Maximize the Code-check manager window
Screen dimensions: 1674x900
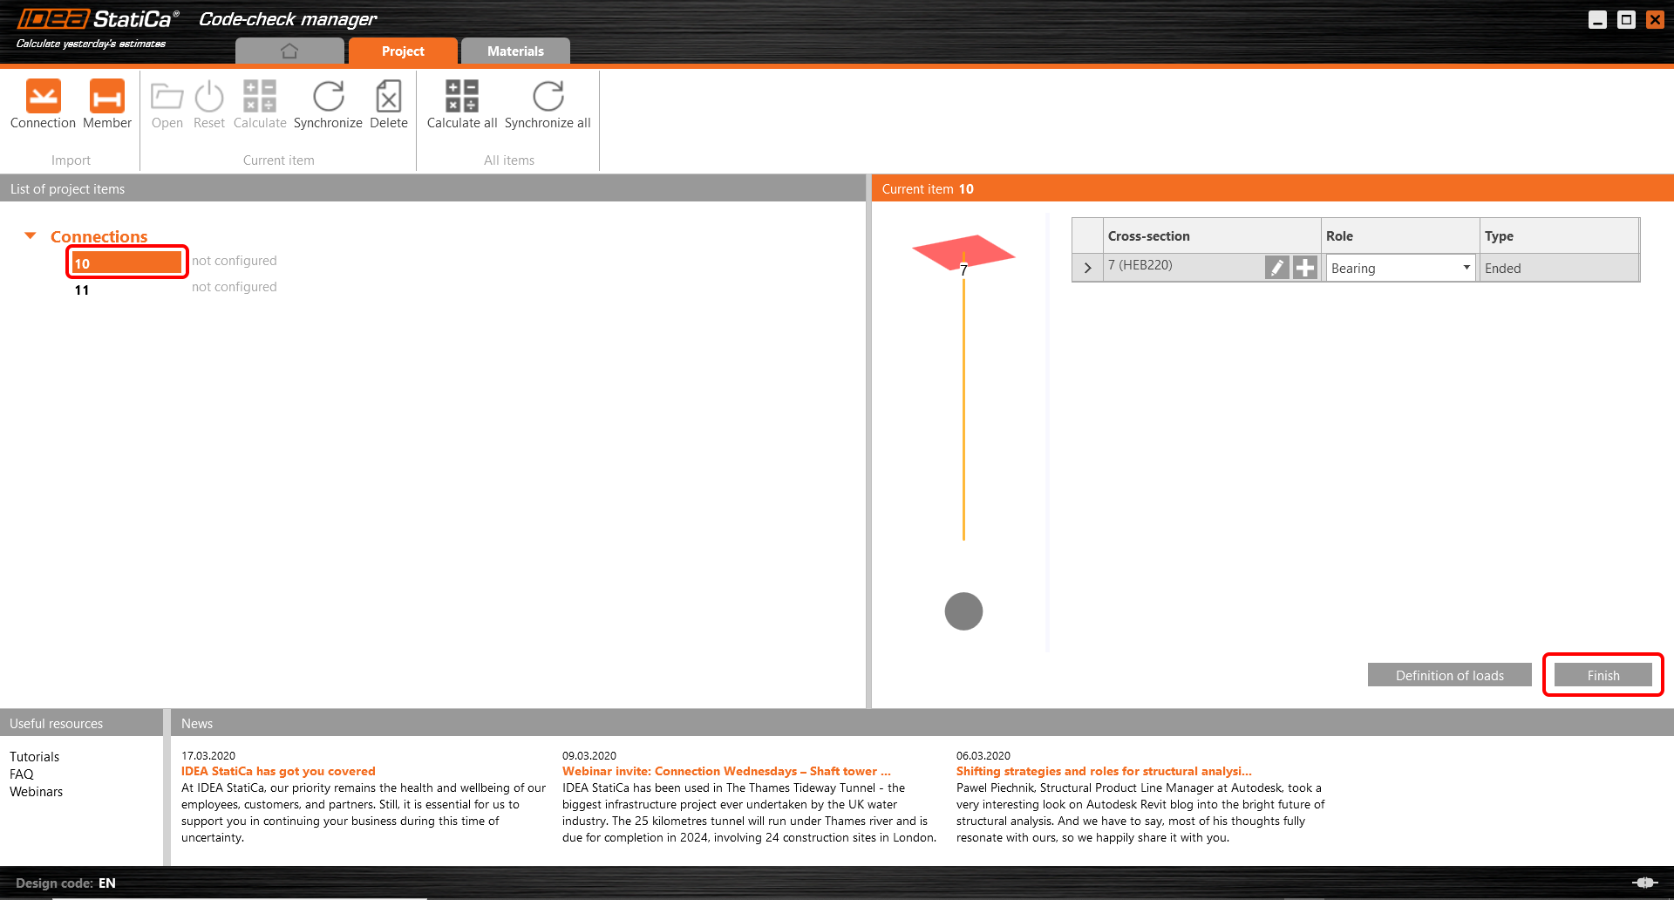click(1626, 20)
